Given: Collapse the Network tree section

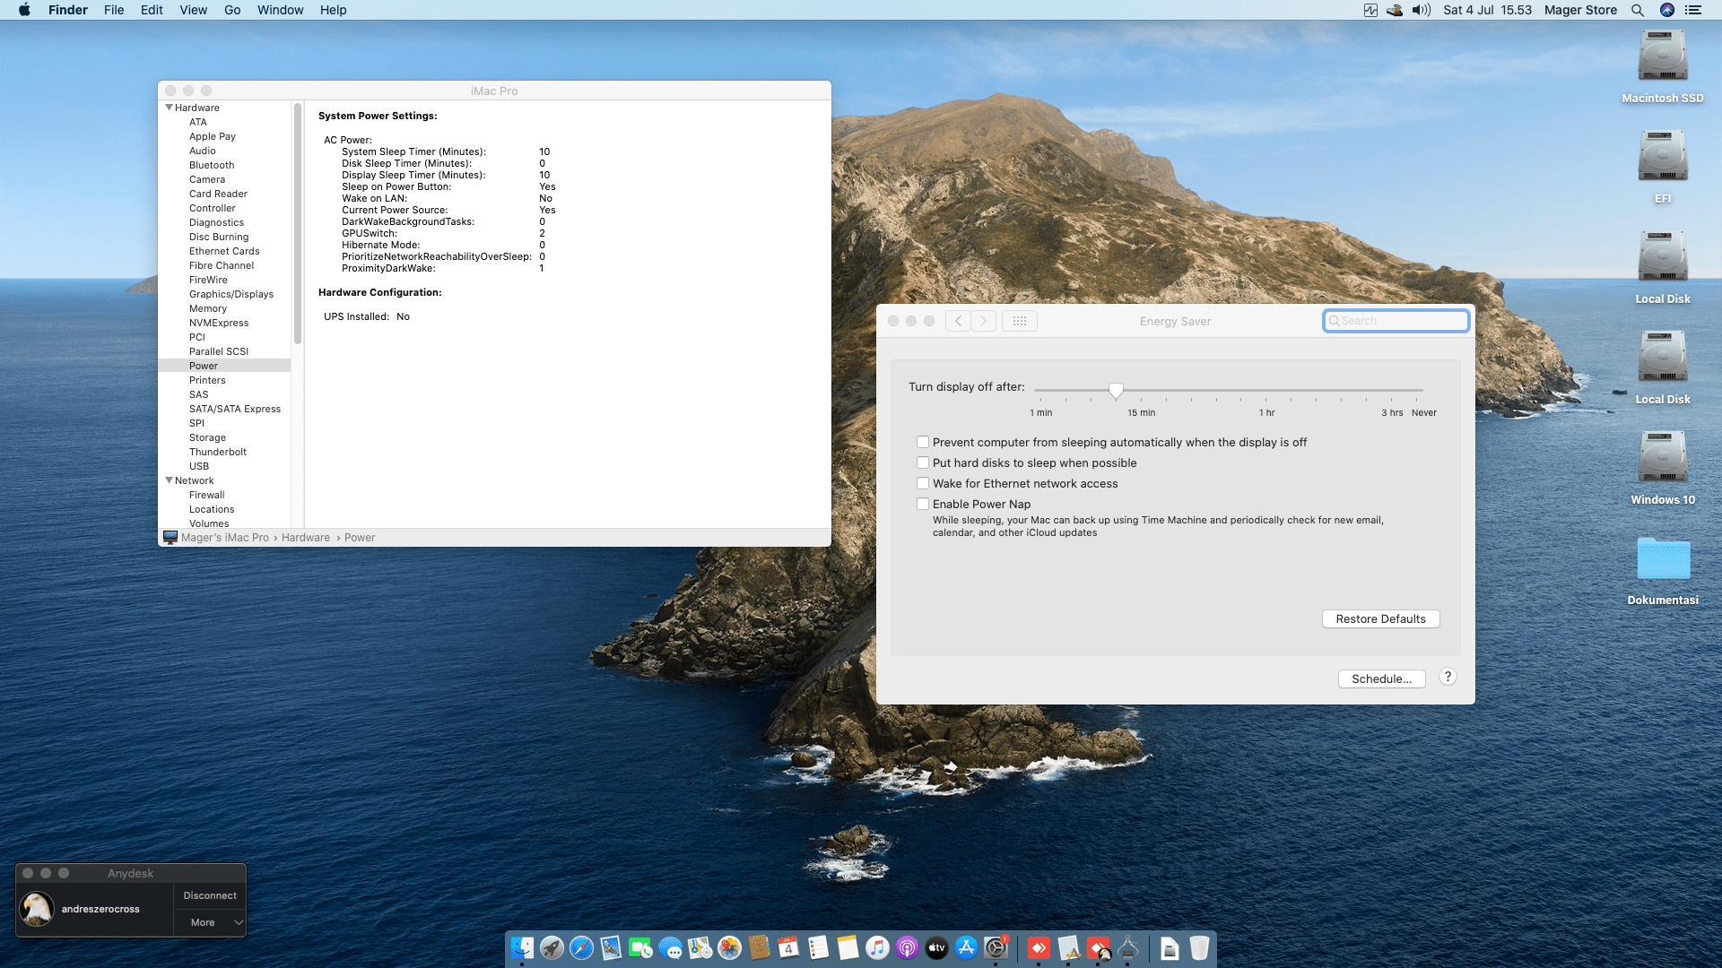Looking at the screenshot, I should pyautogui.click(x=169, y=480).
